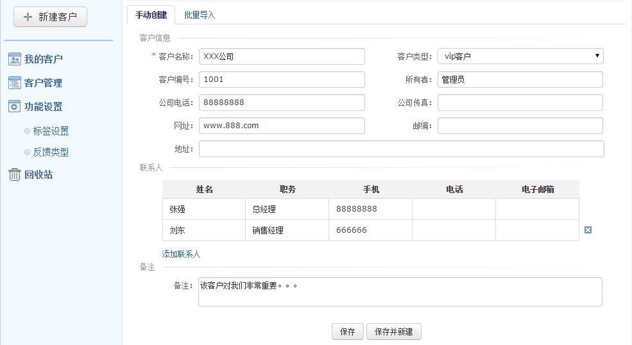Screen dimensions: 632x345
Task: Click the 客户管理 list icon
Action: coord(15,83)
